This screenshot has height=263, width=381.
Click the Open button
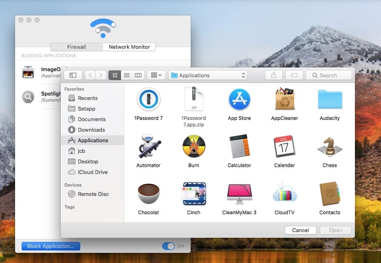335,230
